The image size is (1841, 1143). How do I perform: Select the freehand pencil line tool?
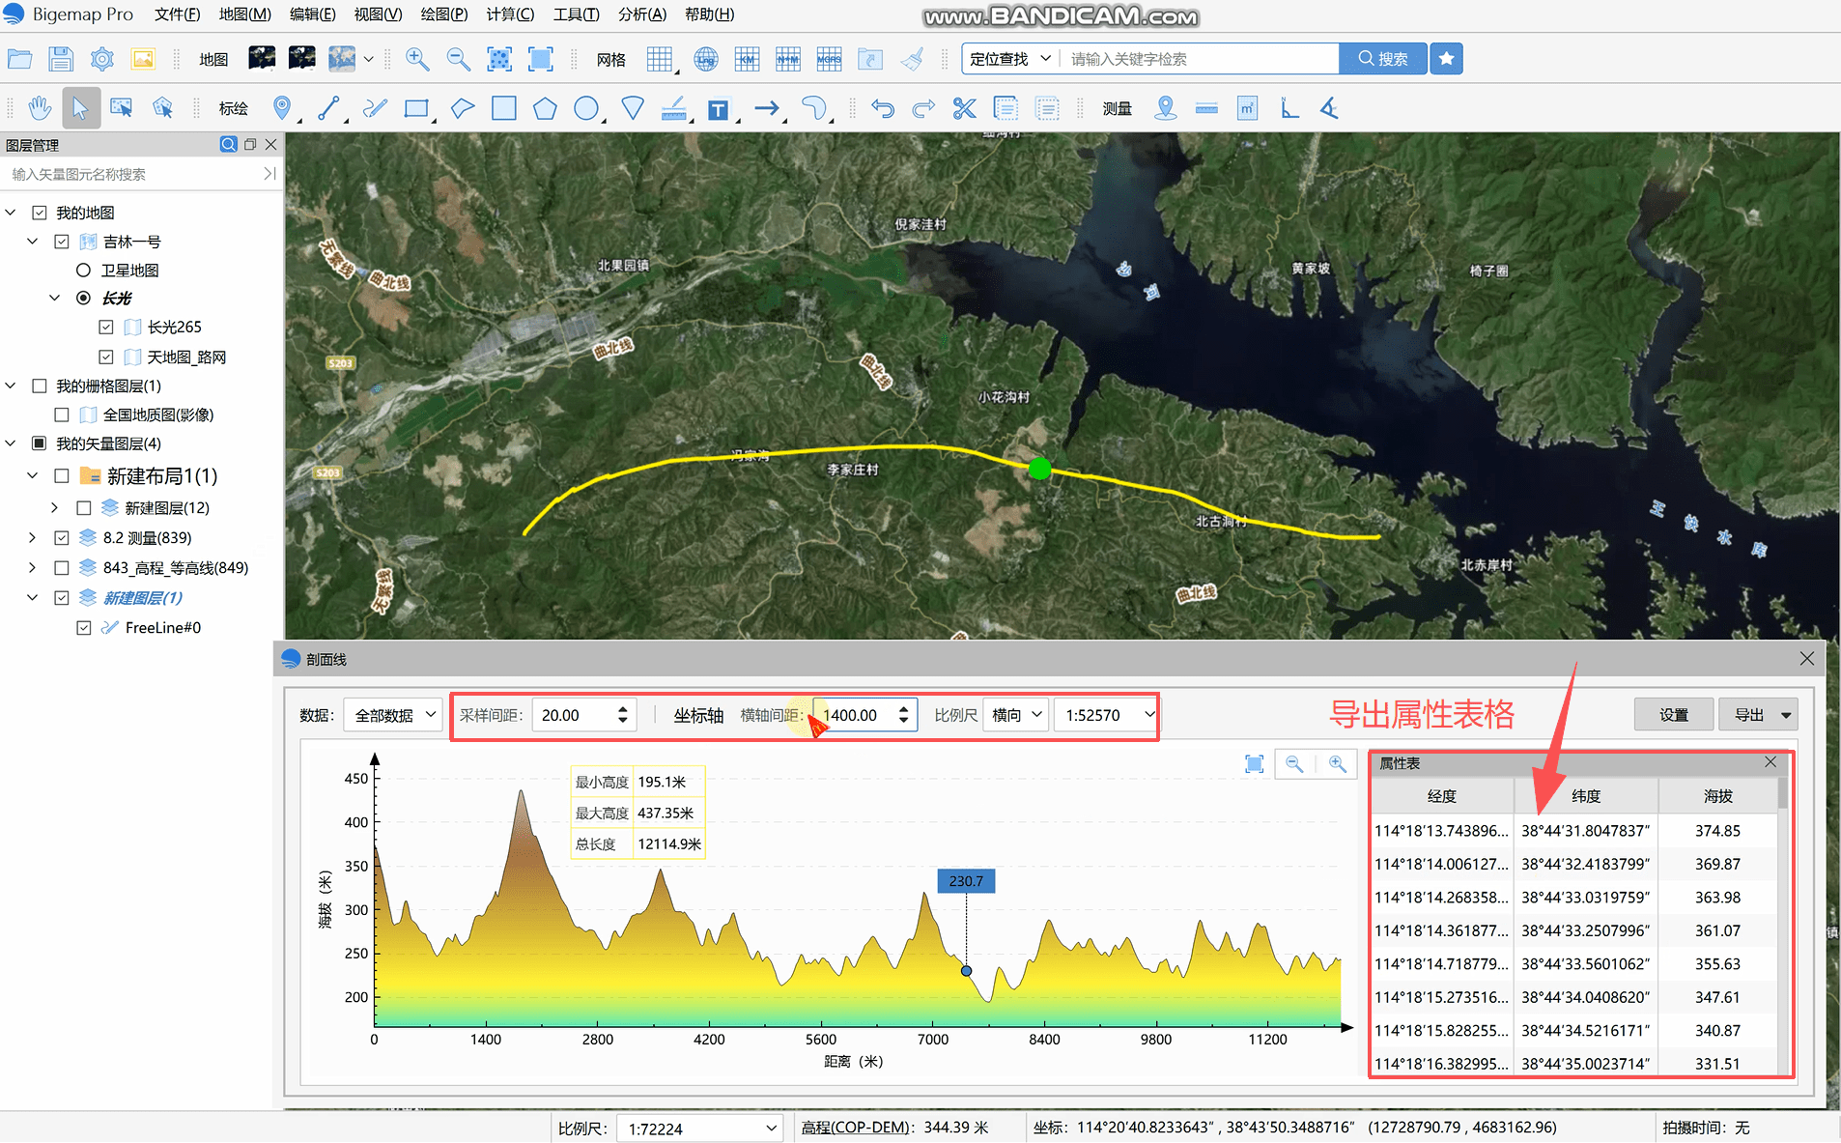(375, 108)
